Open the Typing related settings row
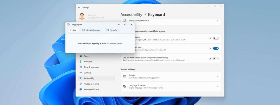The height and width of the screenshot is (105, 280). 171,77
